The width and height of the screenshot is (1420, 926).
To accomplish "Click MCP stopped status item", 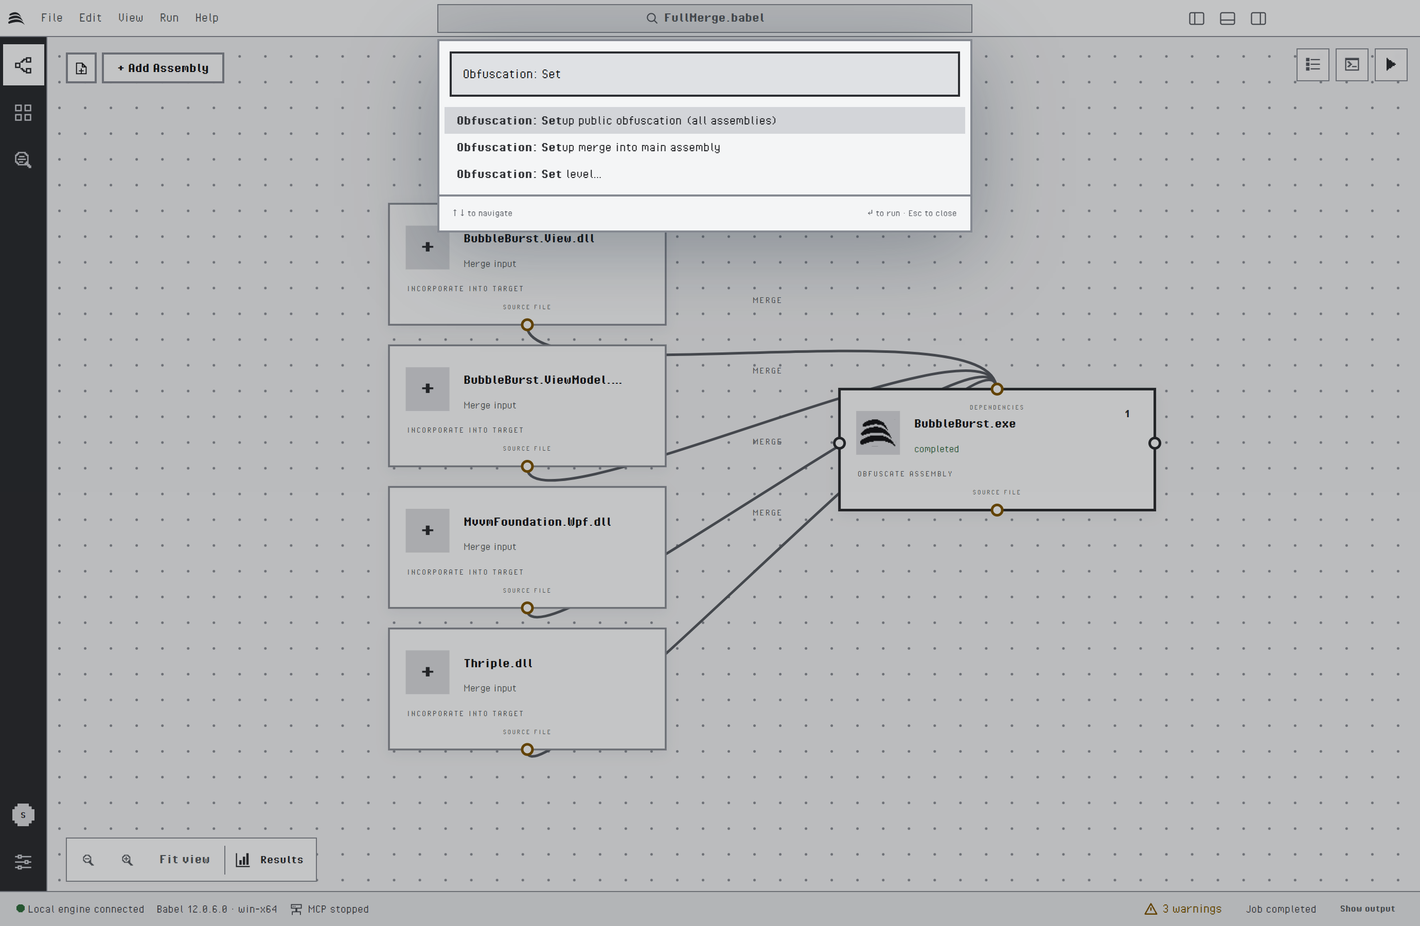I will click(330, 909).
